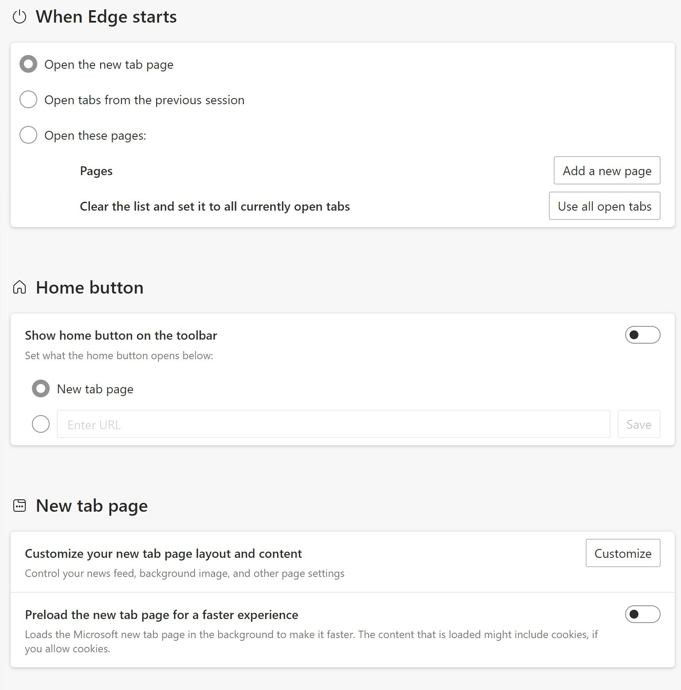This screenshot has width=681, height=690.
Task: Click the bold "Pages" label
Action: 96,171
